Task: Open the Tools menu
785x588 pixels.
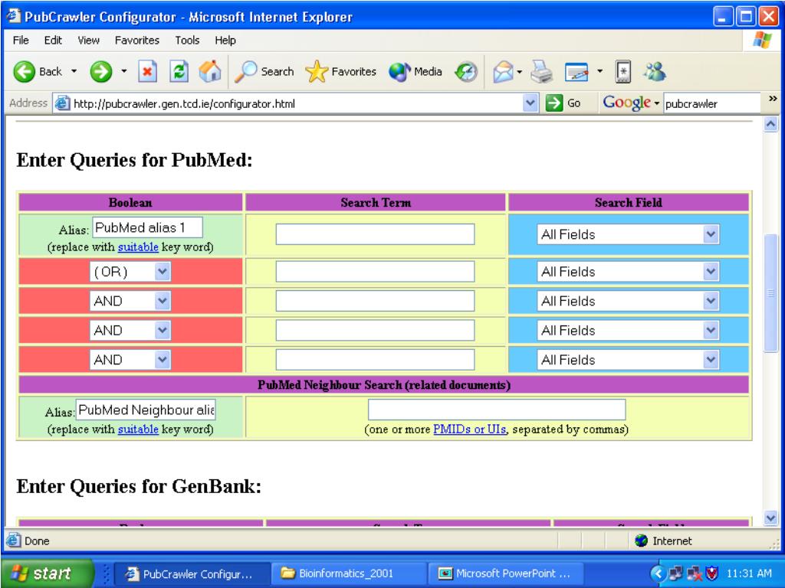Action: 187,41
